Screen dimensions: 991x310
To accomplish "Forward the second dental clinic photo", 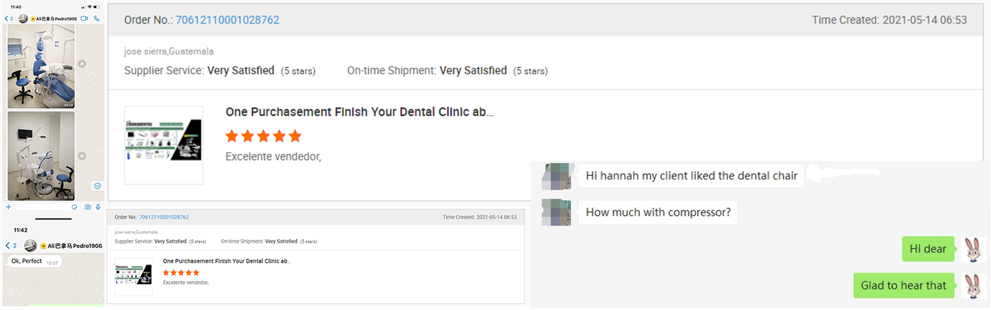I will [83, 156].
